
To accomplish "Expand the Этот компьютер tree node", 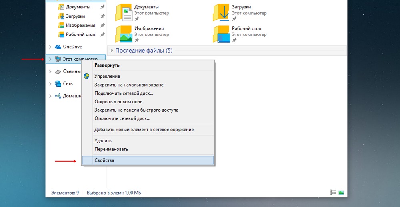I will 50,59.
